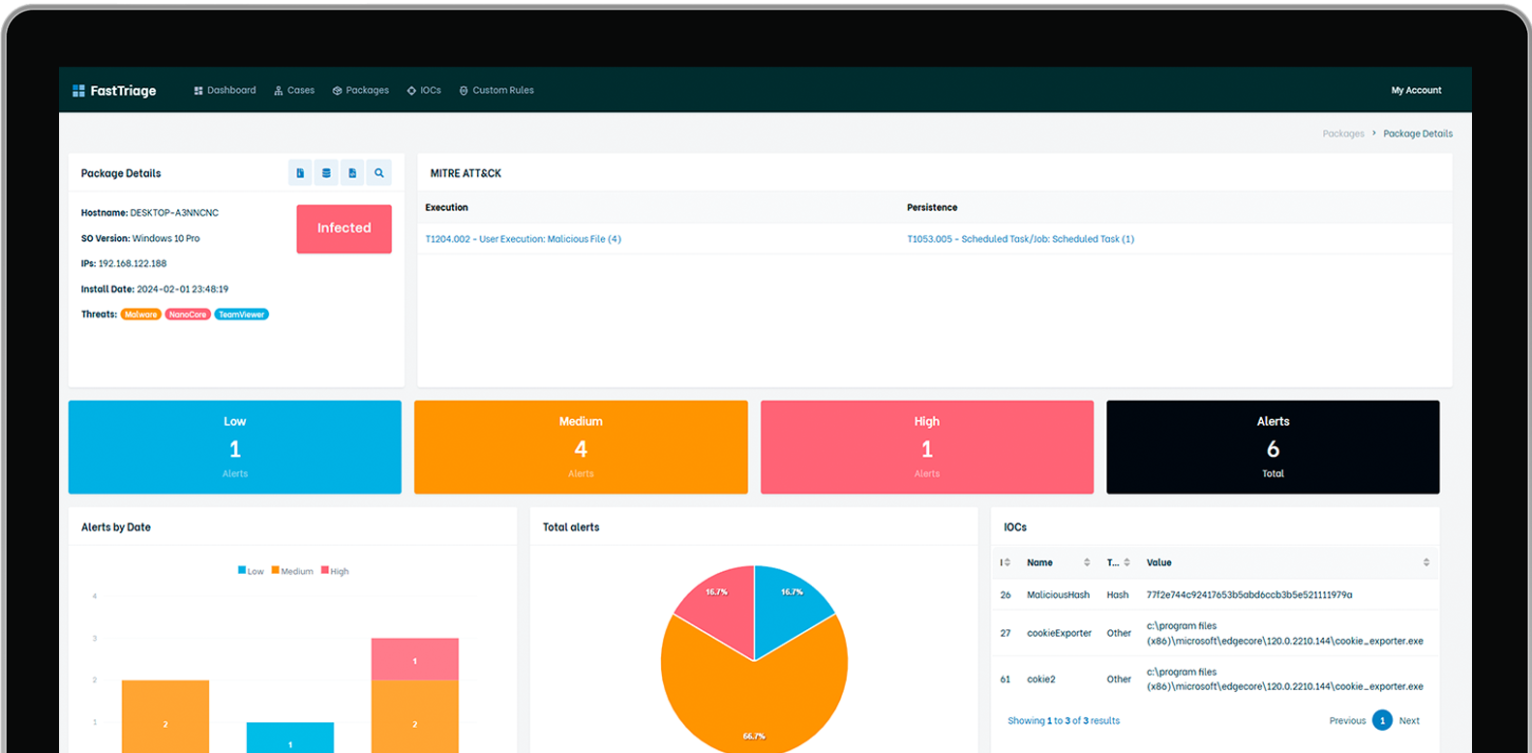Click the Hash type cell

pyautogui.click(x=1118, y=595)
